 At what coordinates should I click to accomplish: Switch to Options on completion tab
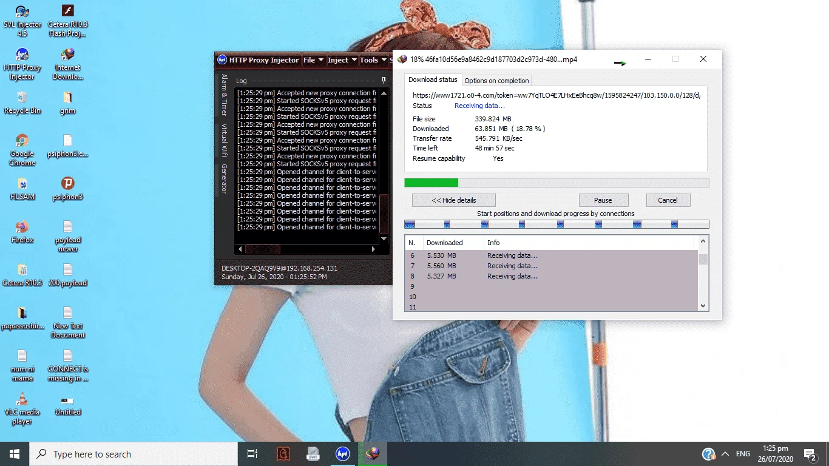click(x=497, y=80)
